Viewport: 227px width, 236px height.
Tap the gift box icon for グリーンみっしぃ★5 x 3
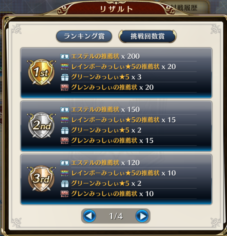coord(65,77)
